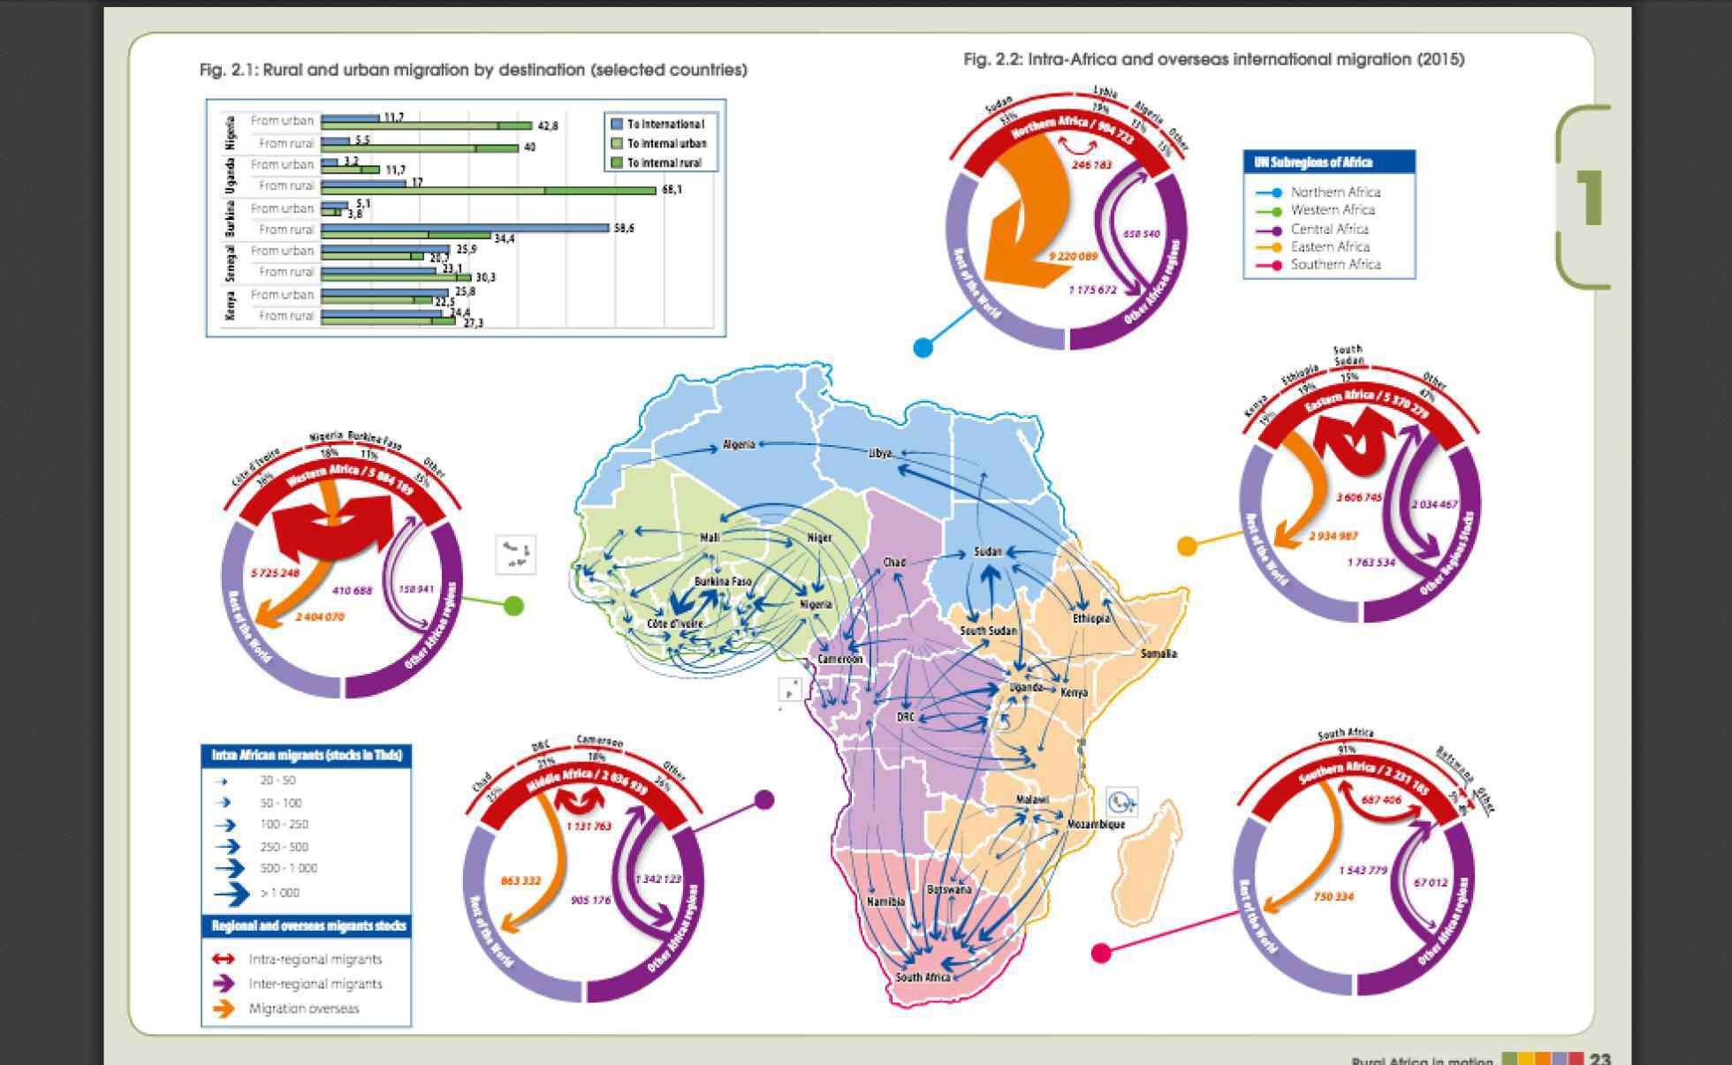Click the 'Uganda' label on the map
The image size is (1732, 1065).
[1026, 687]
